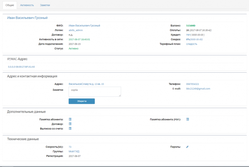The image size is (249, 167).
Task: Click into the Заметки text area
Action: [95, 91]
